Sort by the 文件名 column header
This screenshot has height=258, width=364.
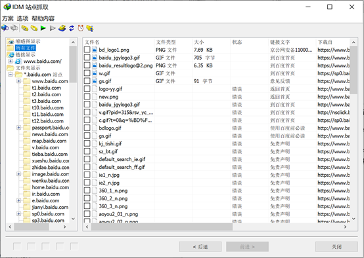(119, 42)
